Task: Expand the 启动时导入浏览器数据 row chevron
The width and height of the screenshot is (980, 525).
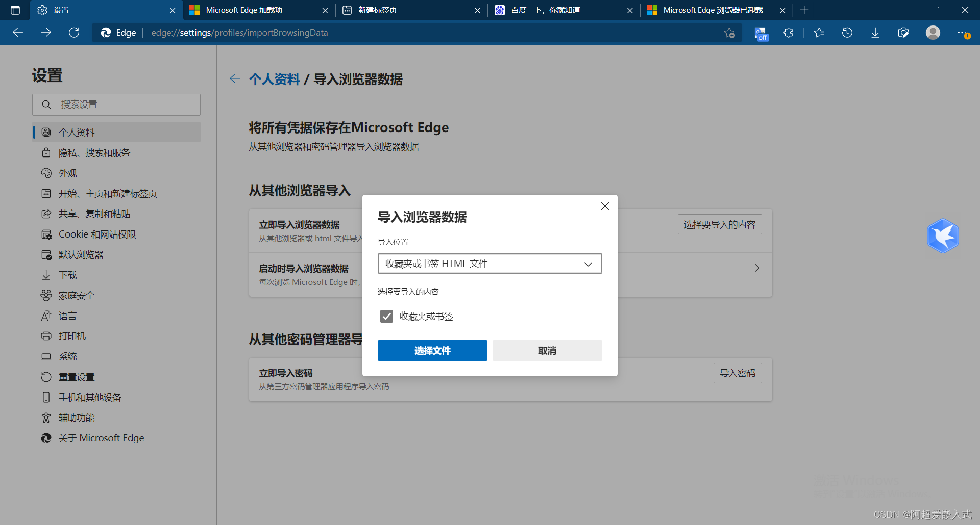Action: [x=757, y=268]
